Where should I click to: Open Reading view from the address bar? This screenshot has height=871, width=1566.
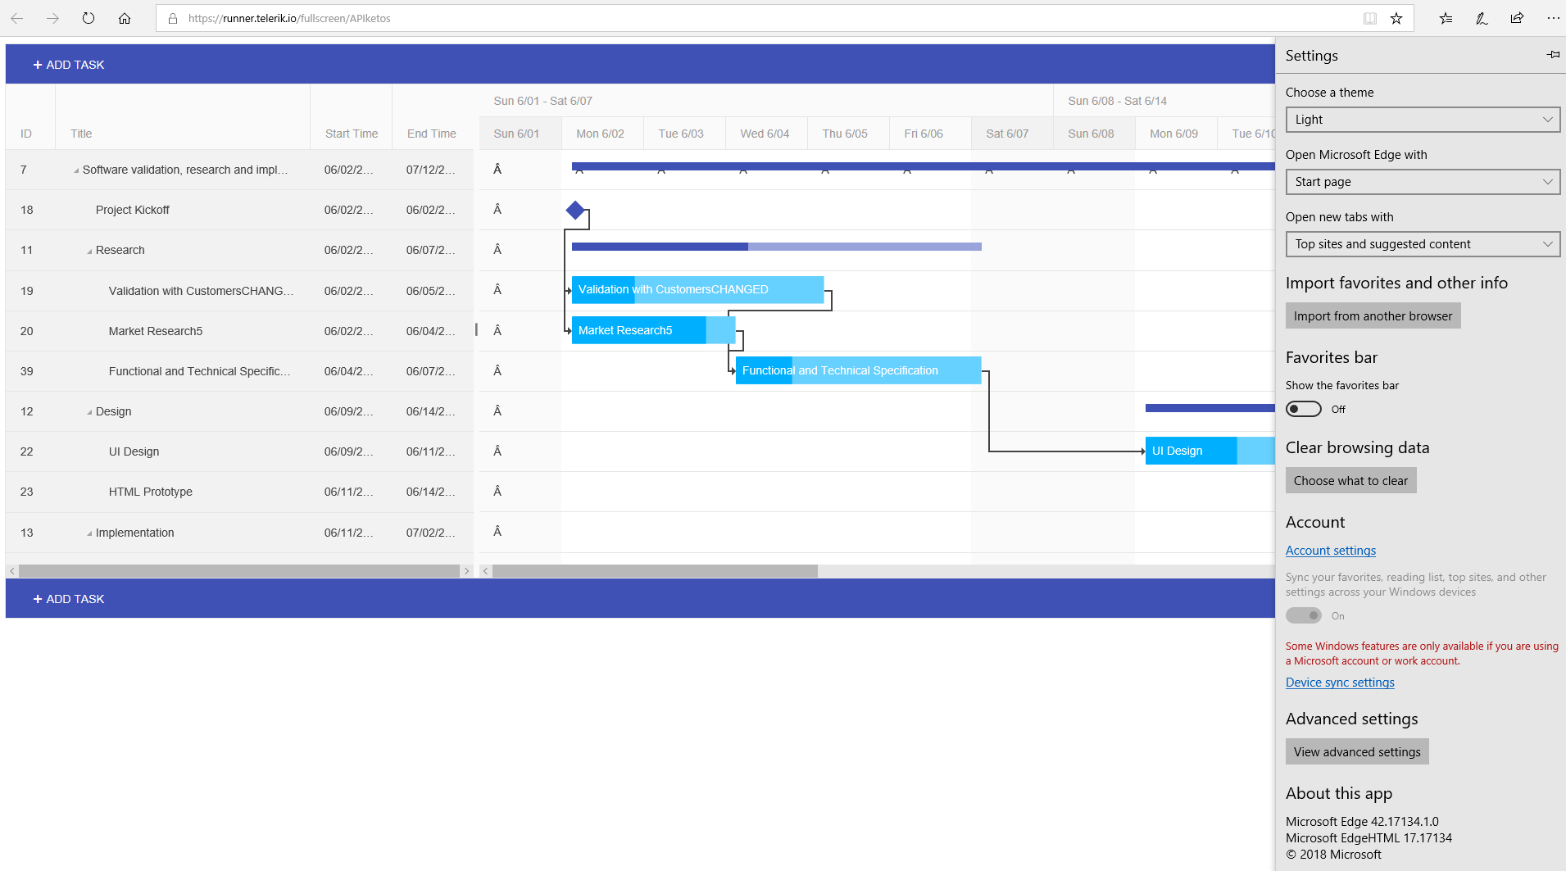click(x=1369, y=17)
